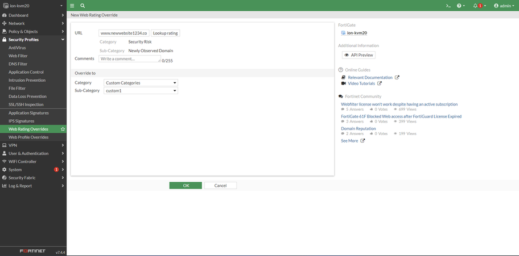Image resolution: width=519 pixels, height=256 pixels.
Task: Click the Comments text box
Action: point(130,59)
